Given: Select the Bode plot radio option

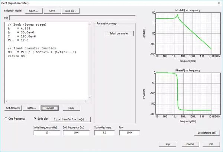Looking at the screenshot, I should 35,119.
